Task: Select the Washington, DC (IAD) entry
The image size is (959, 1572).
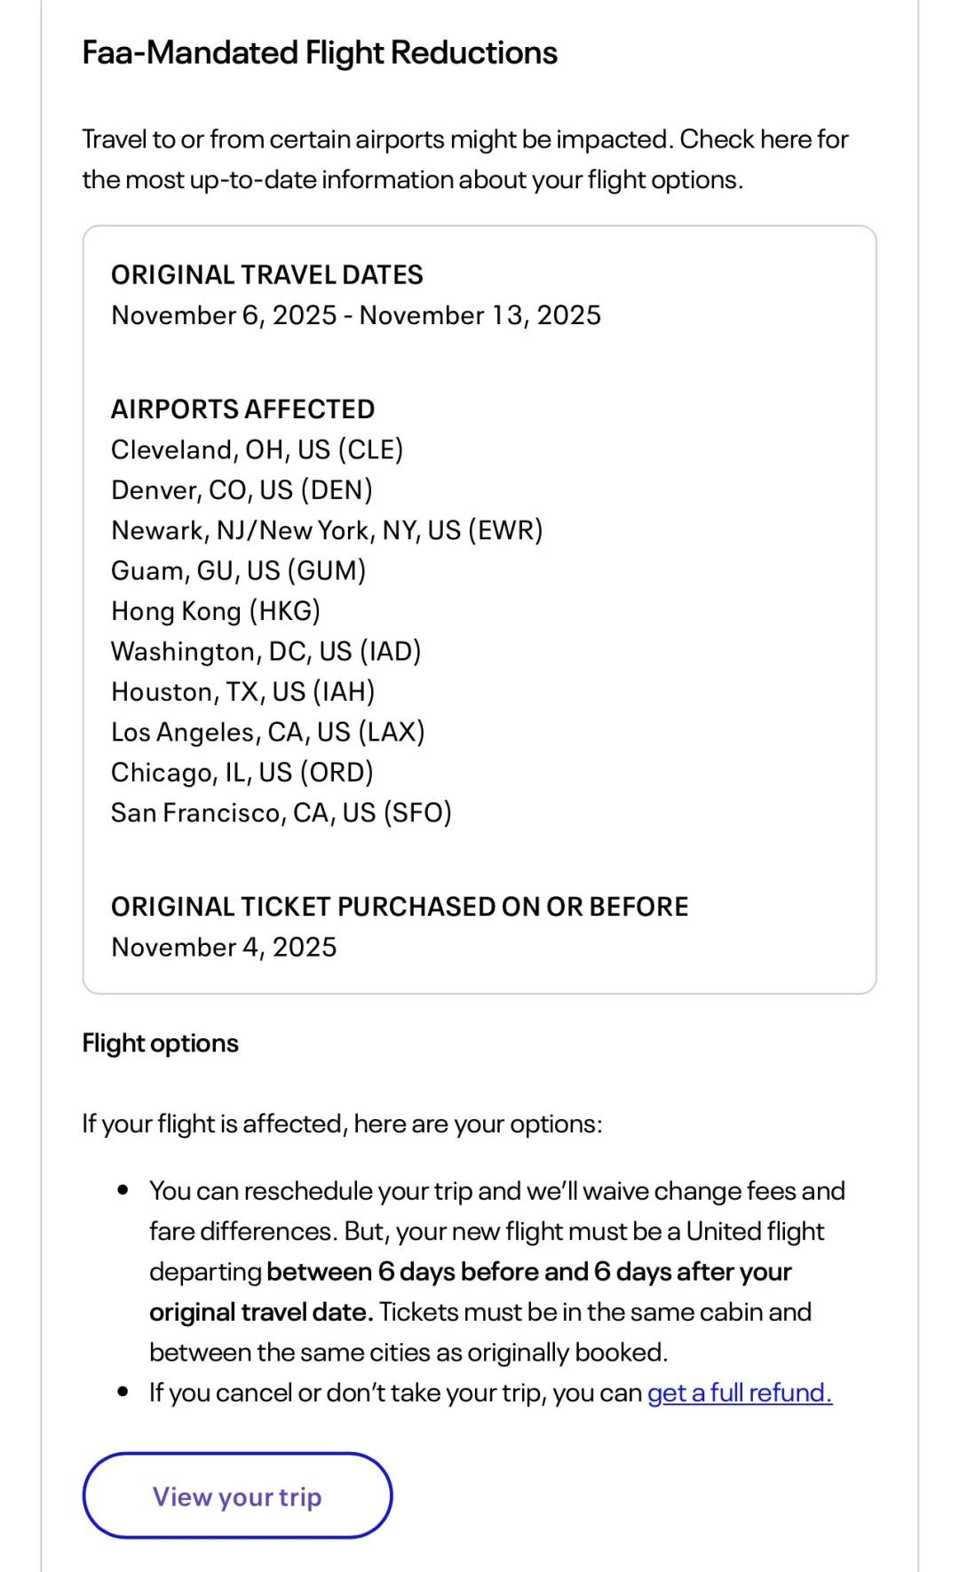Action: click(266, 651)
